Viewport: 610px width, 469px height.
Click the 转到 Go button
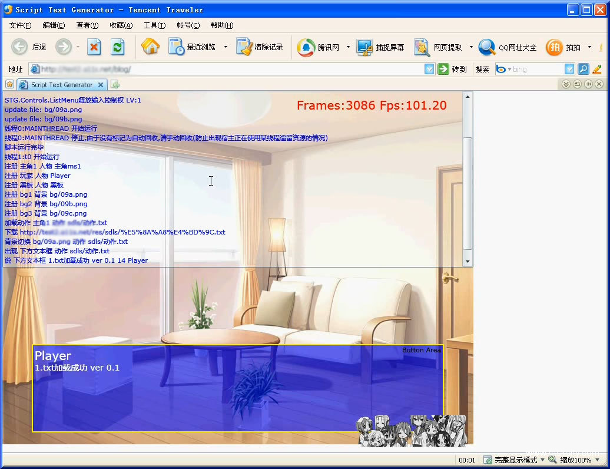(452, 69)
